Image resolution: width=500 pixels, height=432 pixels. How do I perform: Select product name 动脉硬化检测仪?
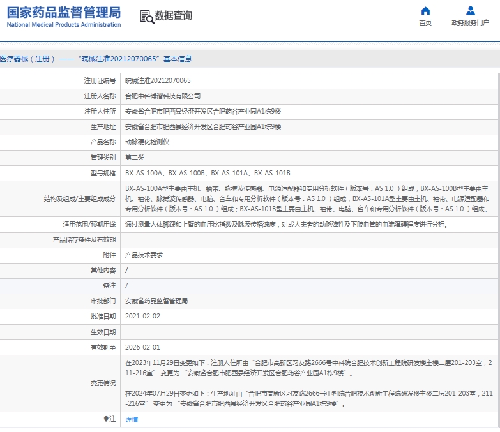[x=147, y=142]
